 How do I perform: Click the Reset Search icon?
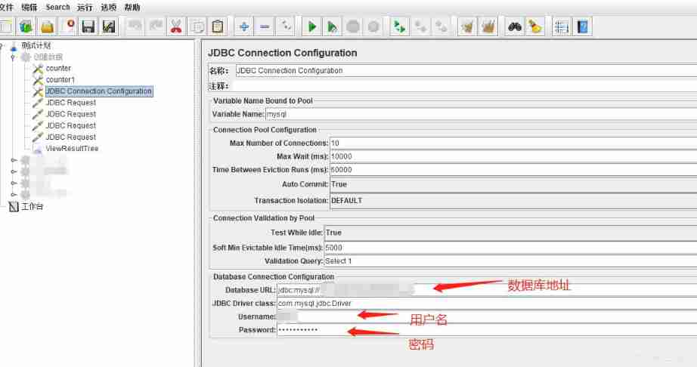534,26
